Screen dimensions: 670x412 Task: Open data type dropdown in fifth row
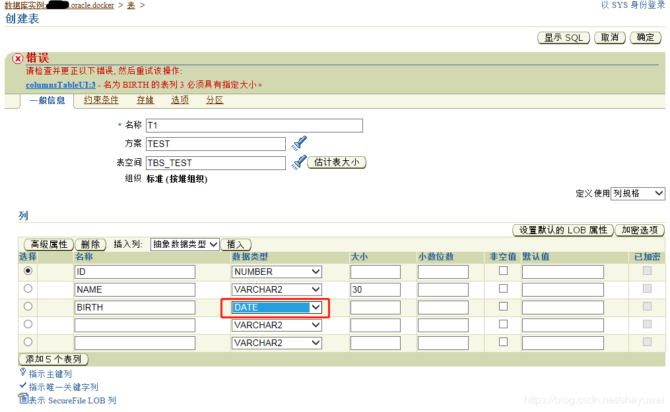277,343
